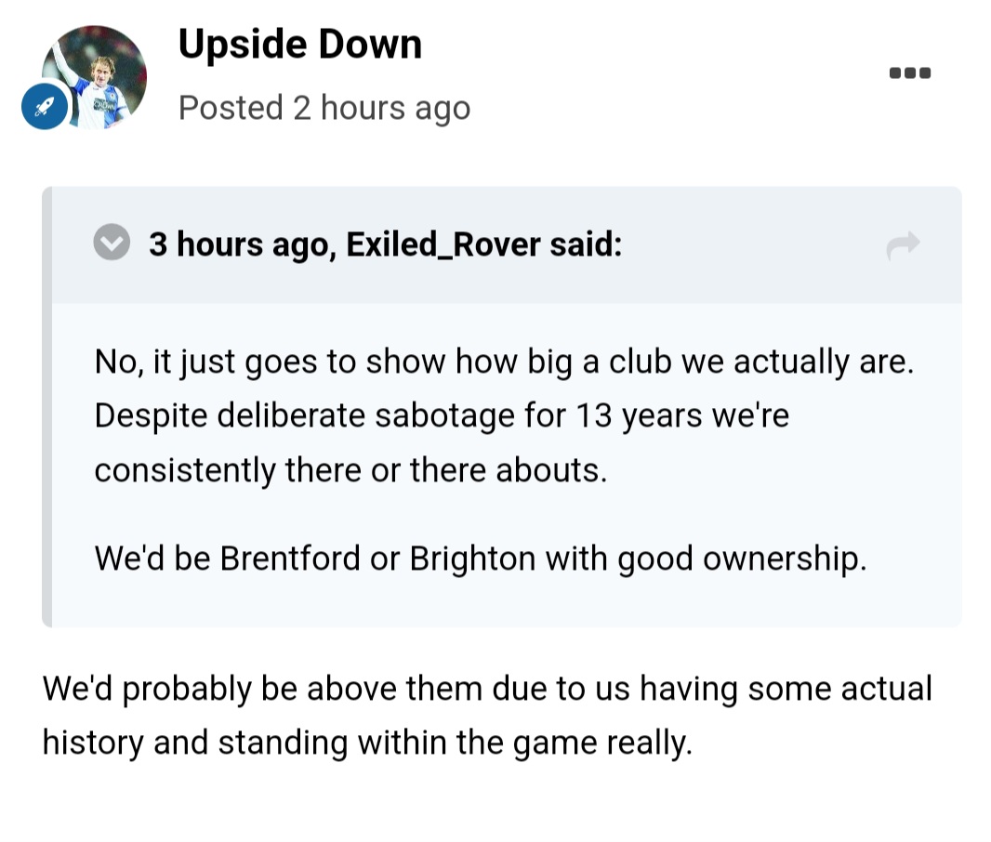Screen dimensions: 991x842
Task: Open Upside Down's avatar picture
Action: pos(95,76)
